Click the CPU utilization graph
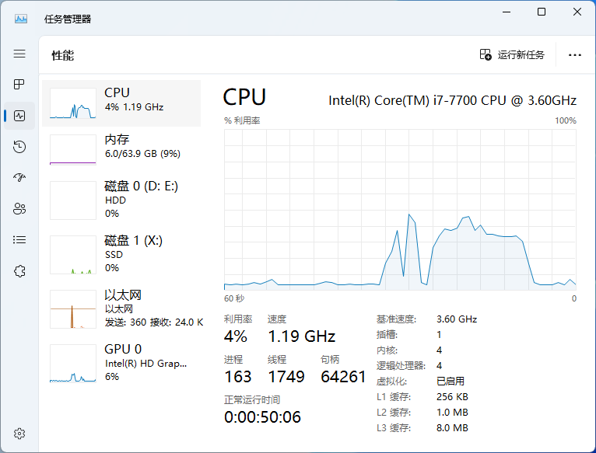The image size is (596, 453). click(x=400, y=210)
